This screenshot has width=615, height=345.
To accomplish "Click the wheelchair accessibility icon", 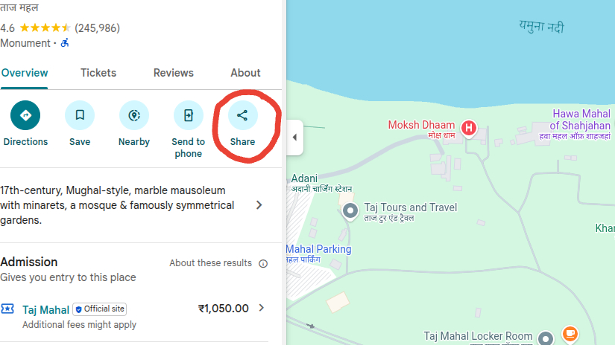I will (x=65, y=43).
